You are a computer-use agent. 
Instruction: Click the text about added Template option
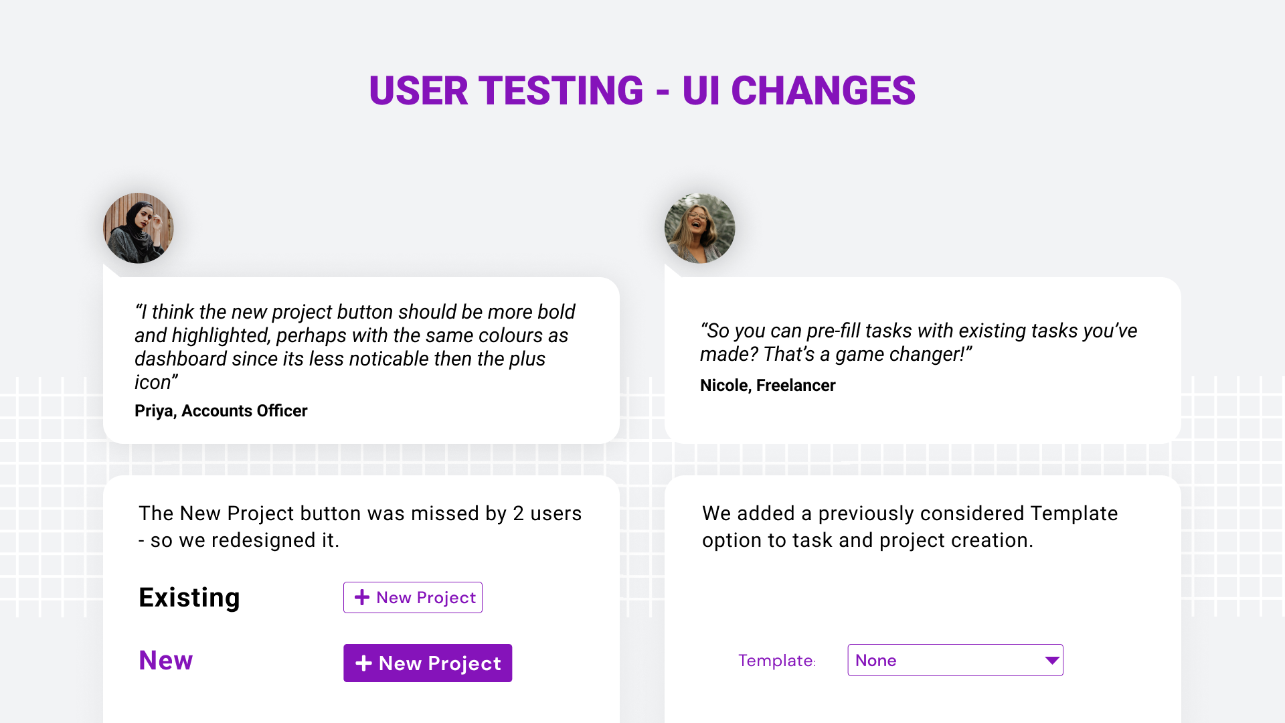(910, 526)
